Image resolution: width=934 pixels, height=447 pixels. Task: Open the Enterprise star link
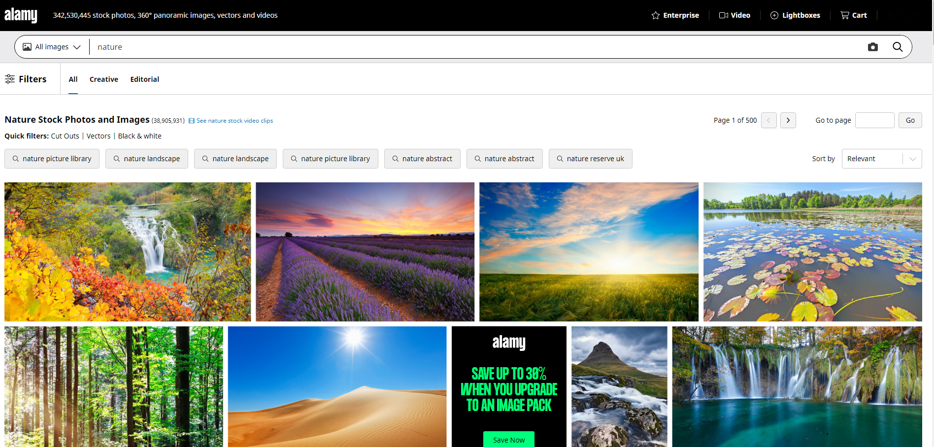pyautogui.click(x=675, y=15)
